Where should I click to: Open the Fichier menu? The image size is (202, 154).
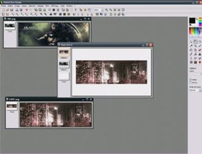pos(3,6)
